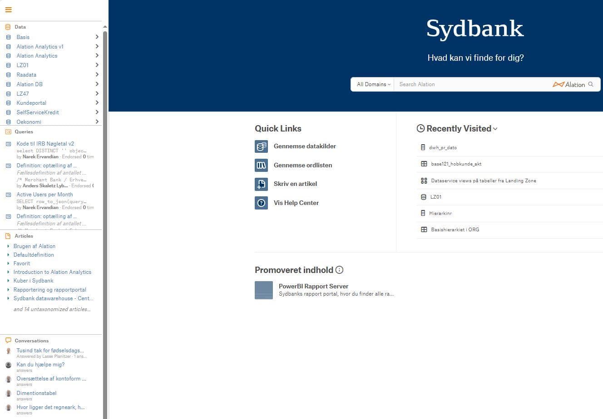Open the hamburger menu icon
Viewport: 603px width, 419px height.
8,10
